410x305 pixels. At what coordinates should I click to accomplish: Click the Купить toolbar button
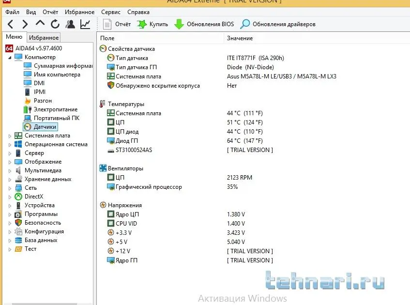pos(152,24)
